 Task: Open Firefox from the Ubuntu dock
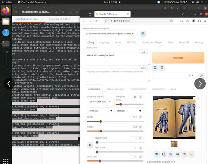pos(6,10)
